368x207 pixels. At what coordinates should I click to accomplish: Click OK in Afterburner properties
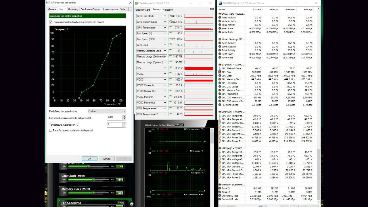point(89,159)
